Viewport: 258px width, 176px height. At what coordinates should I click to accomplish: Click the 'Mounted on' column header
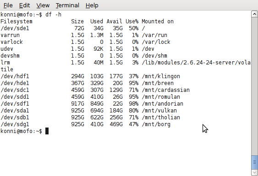pos(158,21)
